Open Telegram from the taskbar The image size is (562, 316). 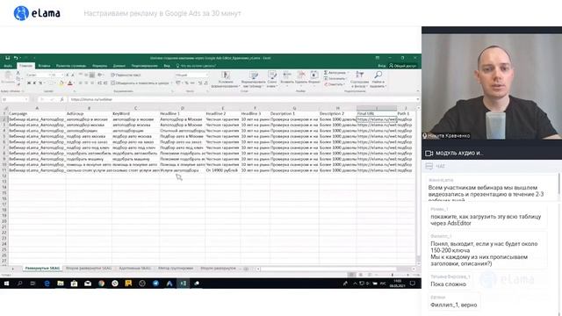click(155, 284)
